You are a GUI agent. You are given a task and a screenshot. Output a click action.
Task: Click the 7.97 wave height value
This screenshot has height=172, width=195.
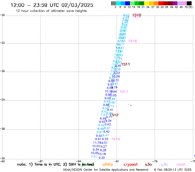click(x=104, y=115)
